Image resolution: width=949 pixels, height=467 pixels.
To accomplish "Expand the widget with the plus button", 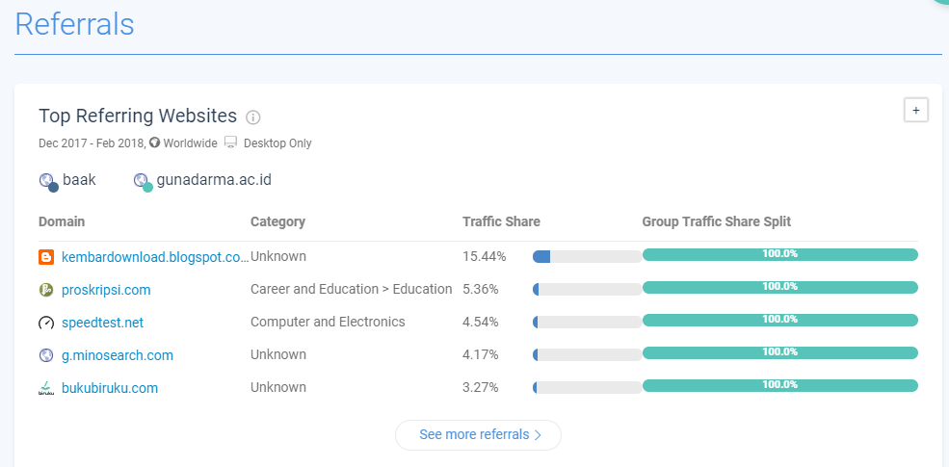I will (x=915, y=110).
